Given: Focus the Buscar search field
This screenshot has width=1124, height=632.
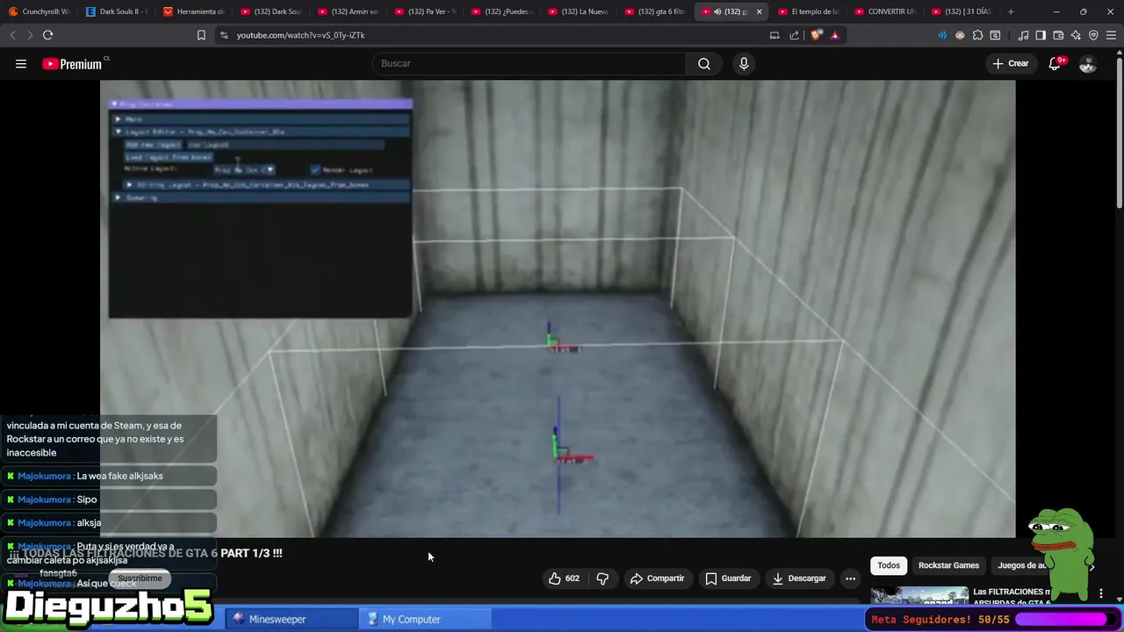Looking at the screenshot, I should coord(530,63).
